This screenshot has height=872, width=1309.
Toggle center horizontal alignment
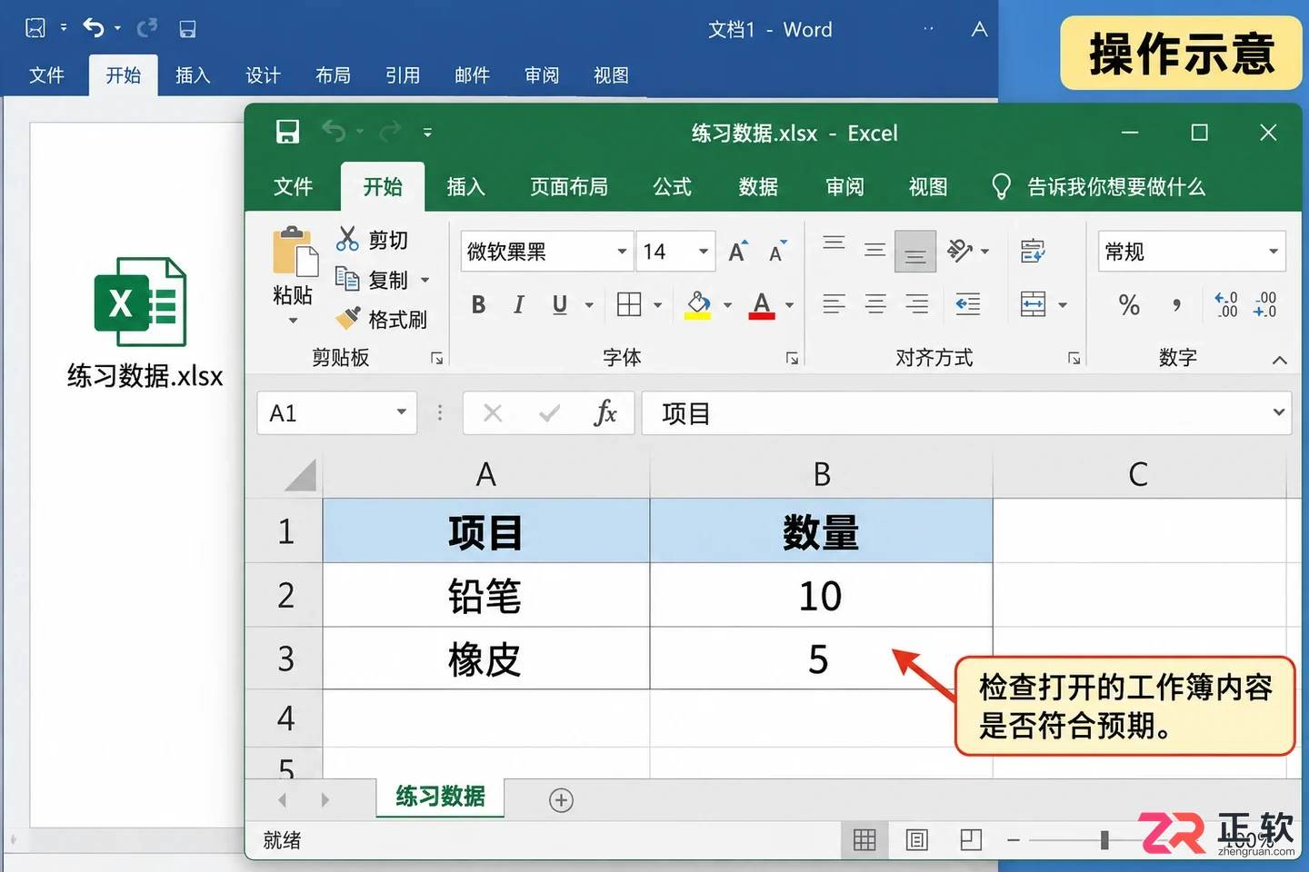[875, 304]
